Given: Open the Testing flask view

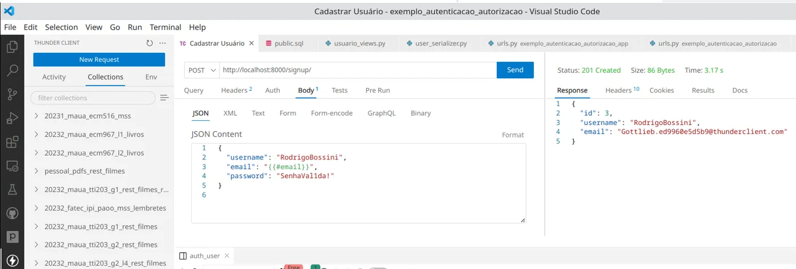Looking at the screenshot, I should (x=12, y=190).
